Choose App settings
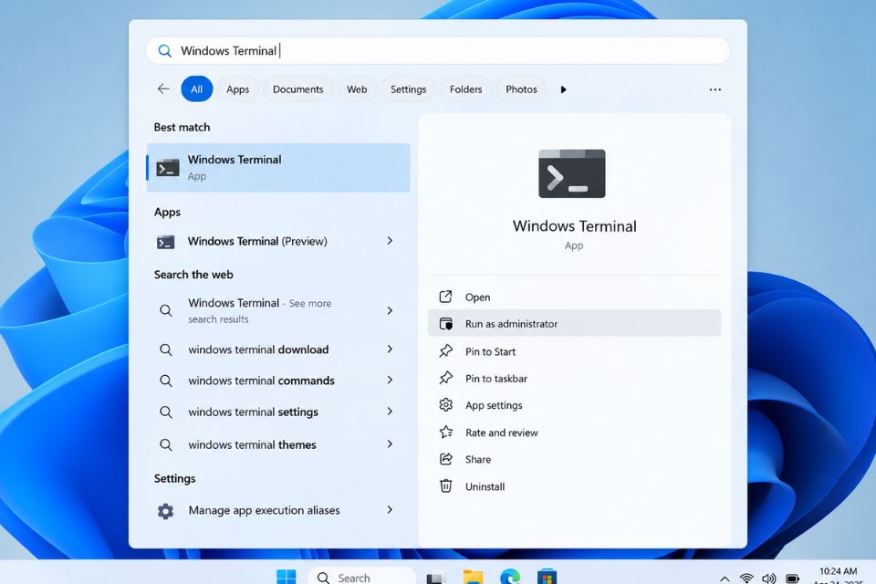 coord(574,404)
